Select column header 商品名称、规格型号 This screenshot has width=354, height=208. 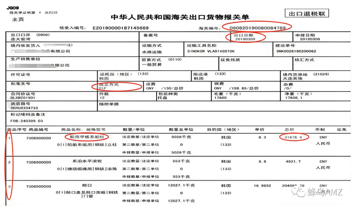[x=83, y=130]
